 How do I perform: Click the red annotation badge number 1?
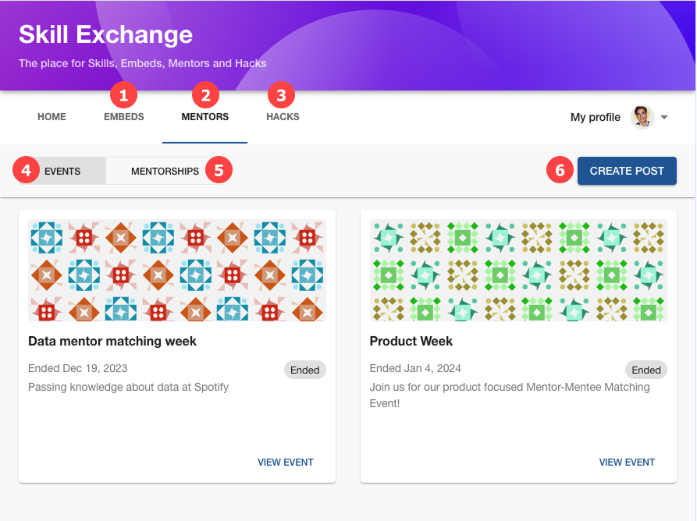pyautogui.click(x=123, y=95)
